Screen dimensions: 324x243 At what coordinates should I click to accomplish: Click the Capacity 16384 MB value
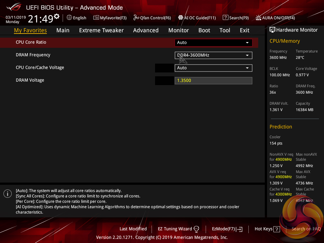[304, 110]
